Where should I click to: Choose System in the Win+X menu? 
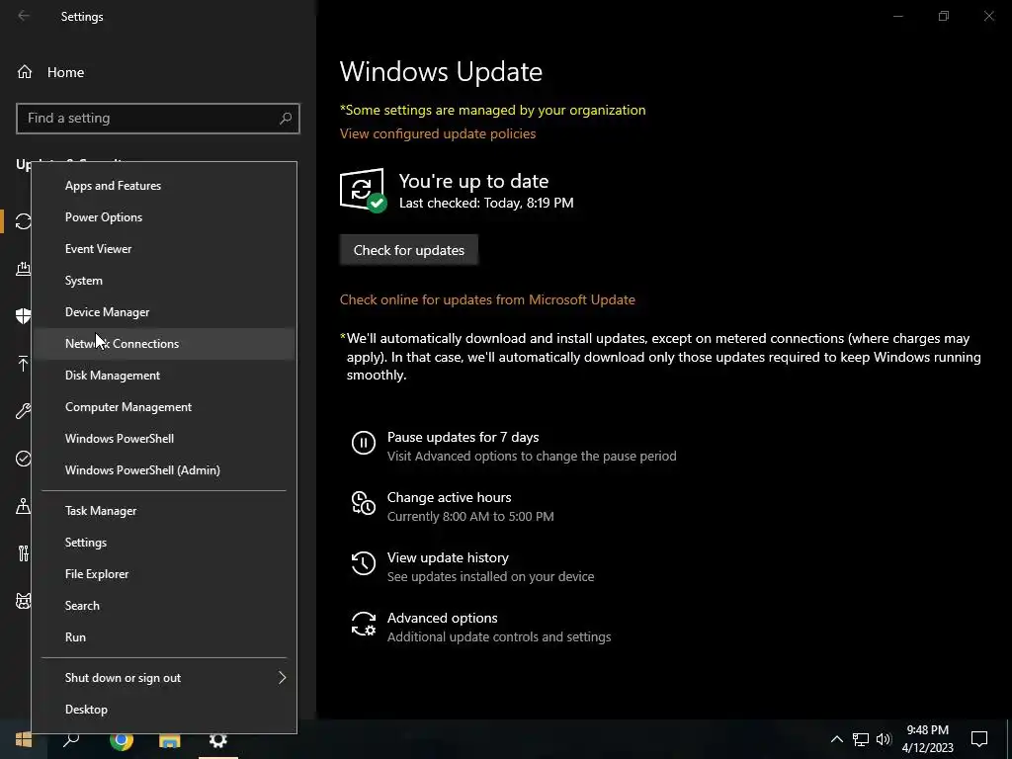click(x=164, y=280)
